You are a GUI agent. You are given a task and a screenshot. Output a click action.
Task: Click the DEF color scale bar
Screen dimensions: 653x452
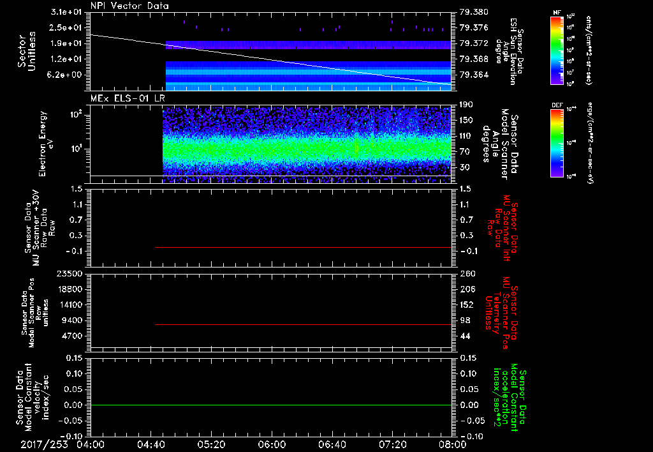click(557, 142)
